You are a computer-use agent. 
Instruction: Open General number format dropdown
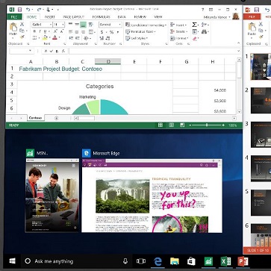(x=119, y=25)
